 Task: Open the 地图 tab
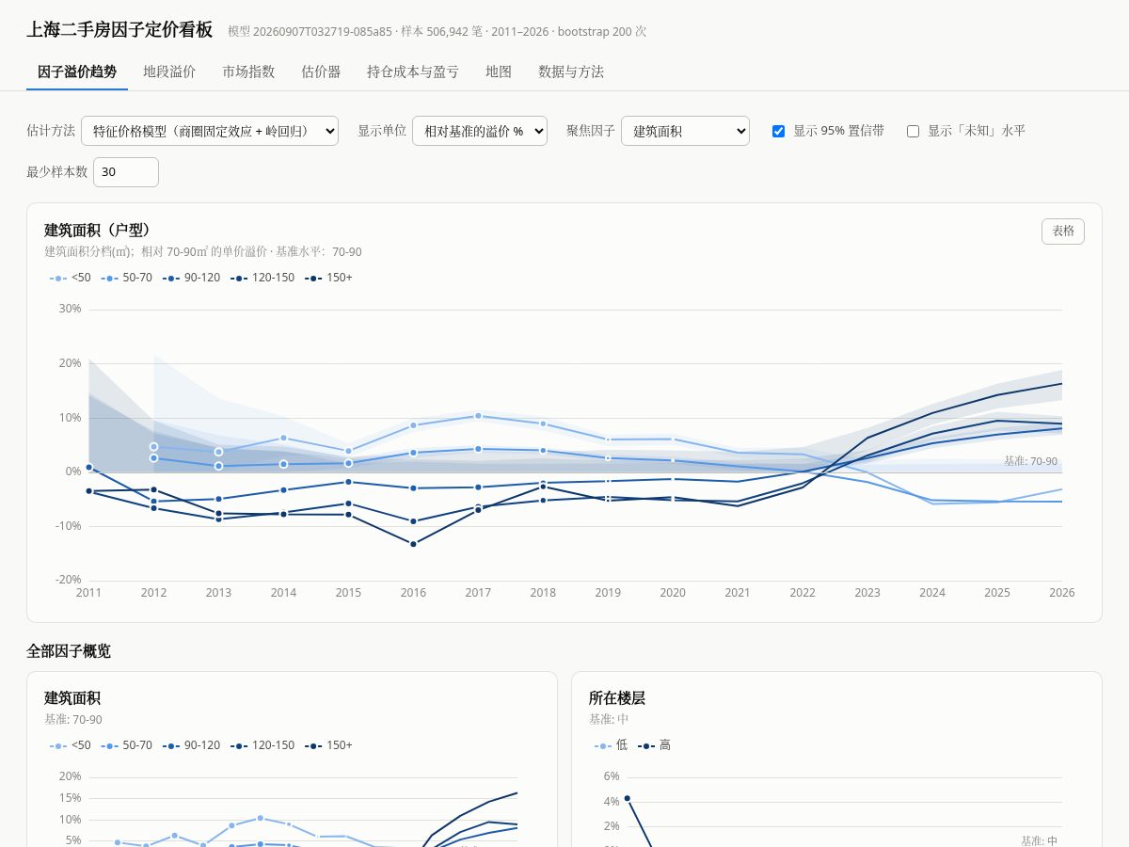click(x=499, y=72)
